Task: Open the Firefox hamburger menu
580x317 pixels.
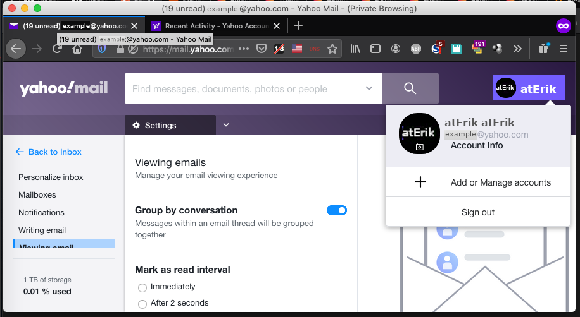Action: (564, 49)
